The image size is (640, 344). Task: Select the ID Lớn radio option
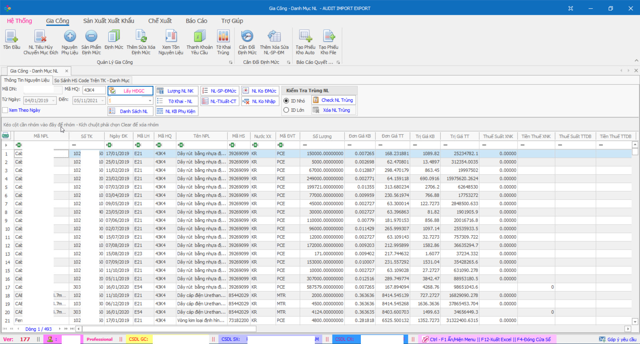(x=286, y=110)
